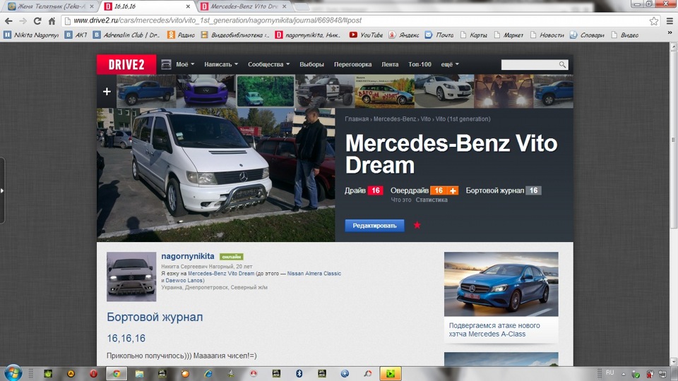Image resolution: width=678 pixels, height=381 pixels.
Task: Expand the Написать dropdown menu
Action: pyautogui.click(x=221, y=64)
